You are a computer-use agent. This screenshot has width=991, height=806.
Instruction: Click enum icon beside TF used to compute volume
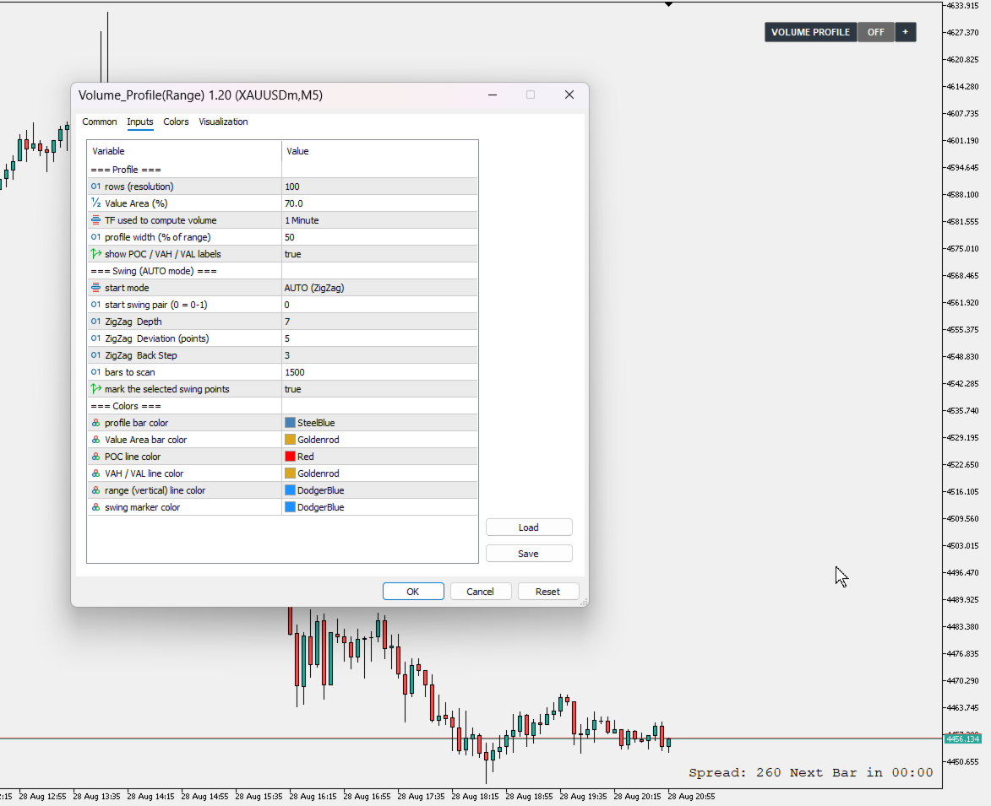point(95,220)
